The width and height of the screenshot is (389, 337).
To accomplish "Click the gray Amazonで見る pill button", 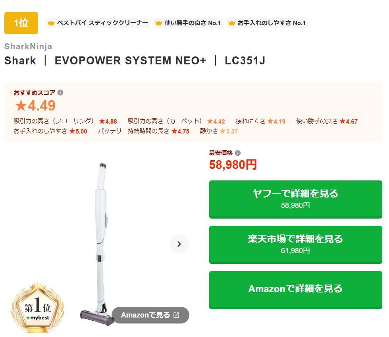I will tap(150, 315).
